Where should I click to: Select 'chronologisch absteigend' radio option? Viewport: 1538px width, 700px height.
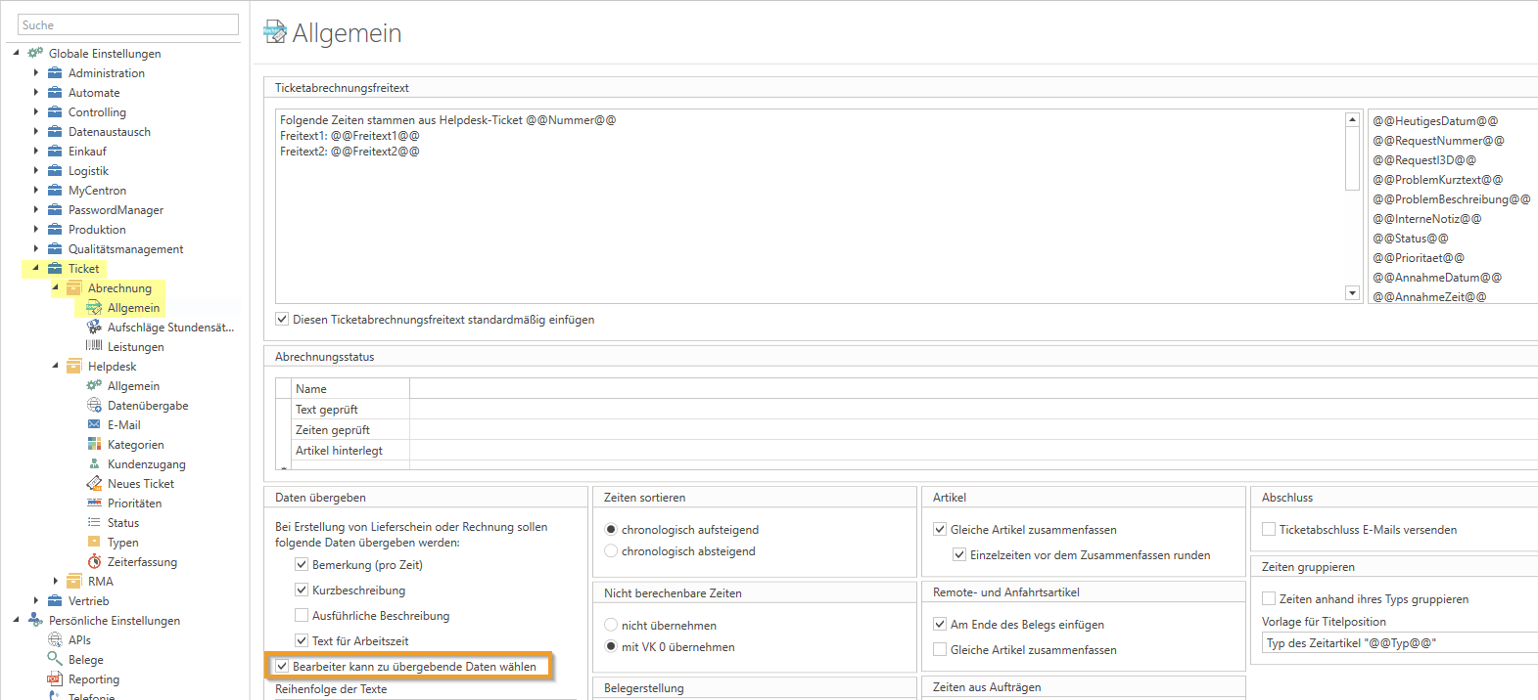(x=611, y=551)
